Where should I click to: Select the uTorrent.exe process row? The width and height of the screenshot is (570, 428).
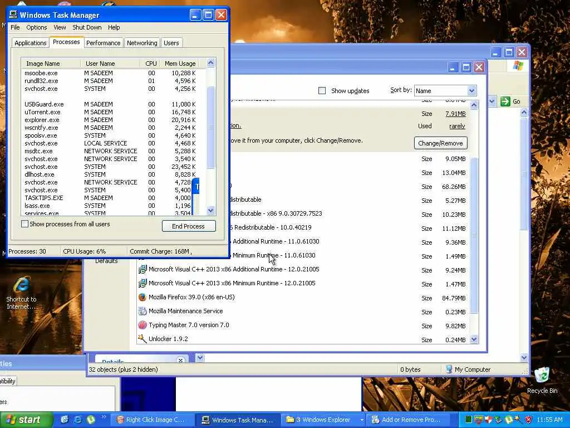(110, 112)
